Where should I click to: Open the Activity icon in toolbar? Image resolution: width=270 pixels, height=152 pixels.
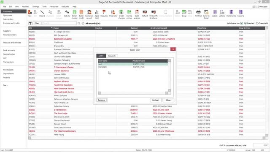(x=67, y=13)
